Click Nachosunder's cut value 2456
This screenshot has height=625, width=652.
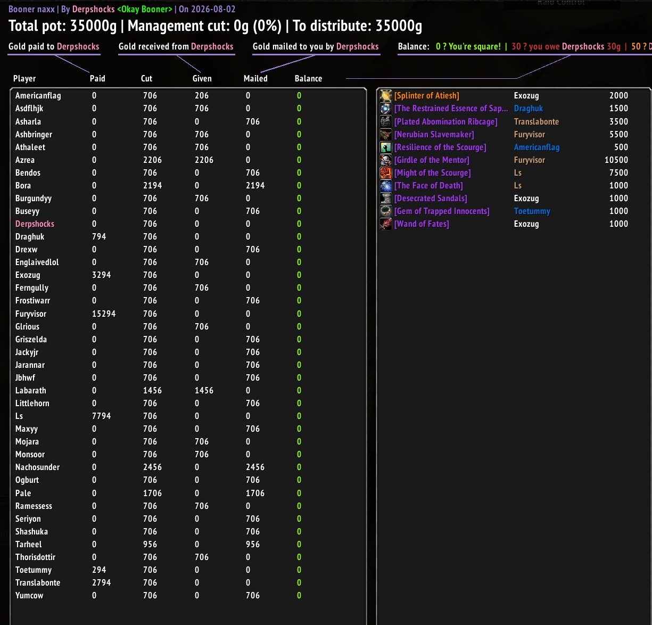(152, 467)
